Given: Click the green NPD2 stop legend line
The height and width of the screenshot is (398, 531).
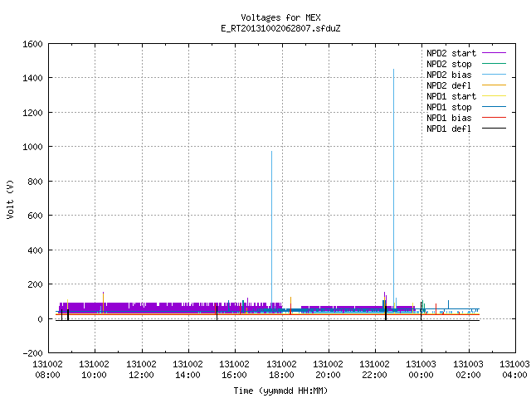Looking at the screenshot, I should coord(494,64).
